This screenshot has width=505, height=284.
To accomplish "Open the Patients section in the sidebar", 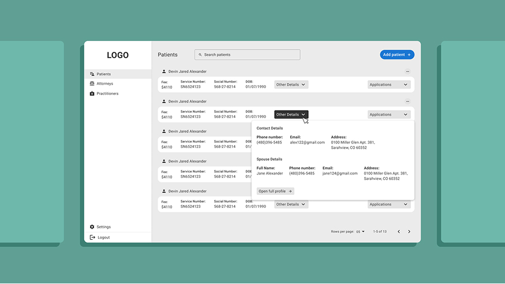I will pyautogui.click(x=118, y=74).
